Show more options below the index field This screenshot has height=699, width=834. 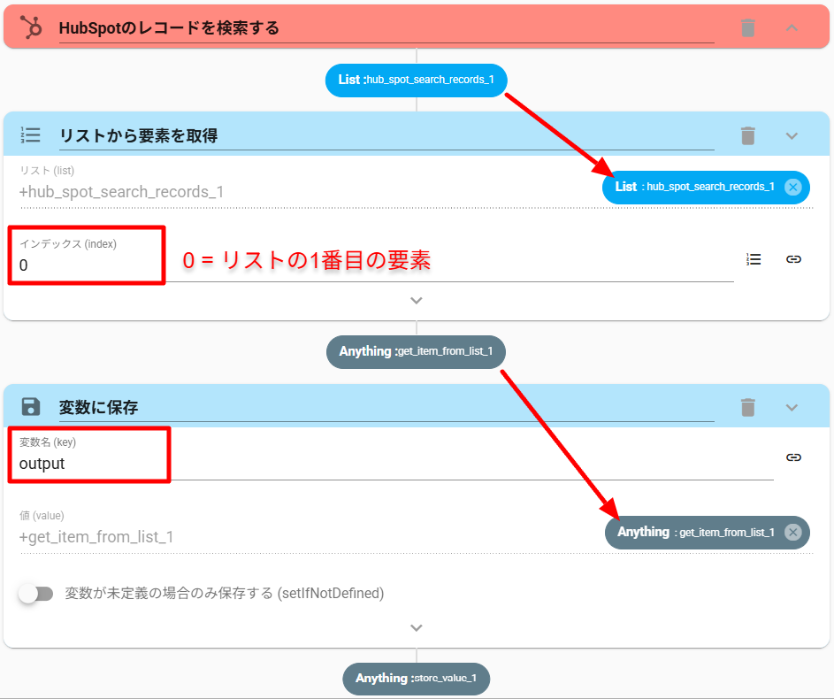tap(417, 301)
